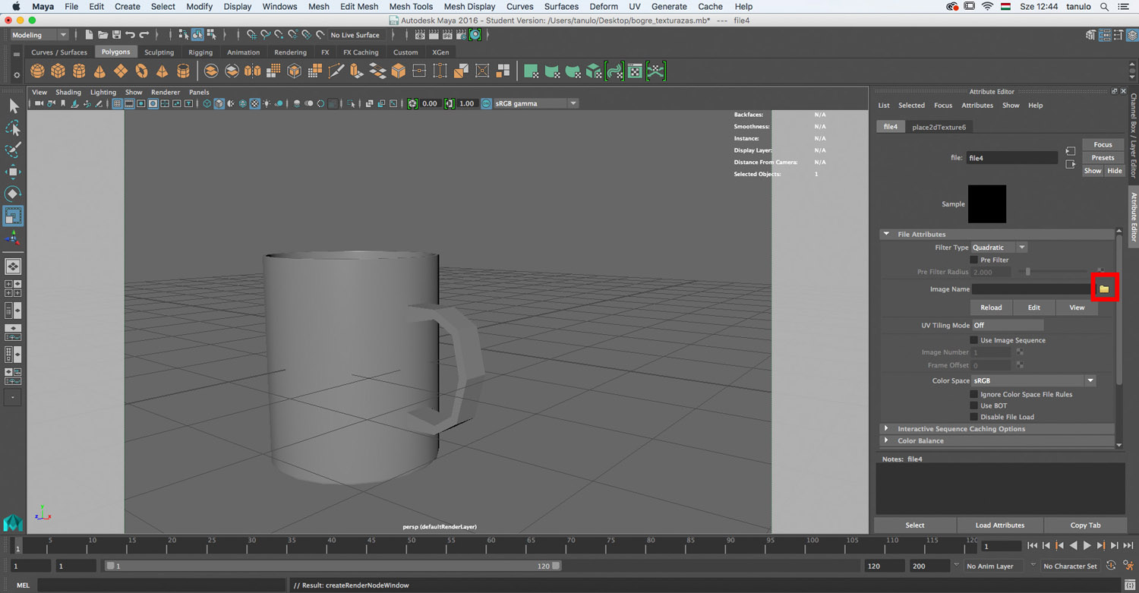Image resolution: width=1139 pixels, height=593 pixels.
Task: Click the Save scene icon
Action: click(116, 35)
